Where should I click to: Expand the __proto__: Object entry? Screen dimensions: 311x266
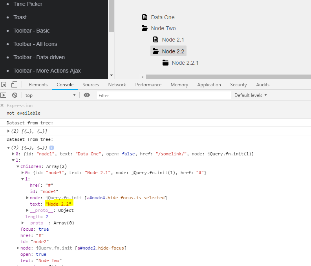point(27,210)
